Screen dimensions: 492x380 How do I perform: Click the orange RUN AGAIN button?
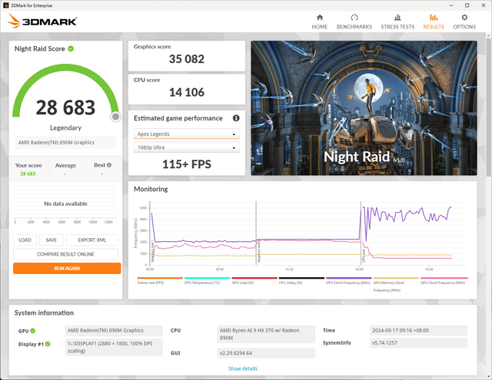coord(67,269)
